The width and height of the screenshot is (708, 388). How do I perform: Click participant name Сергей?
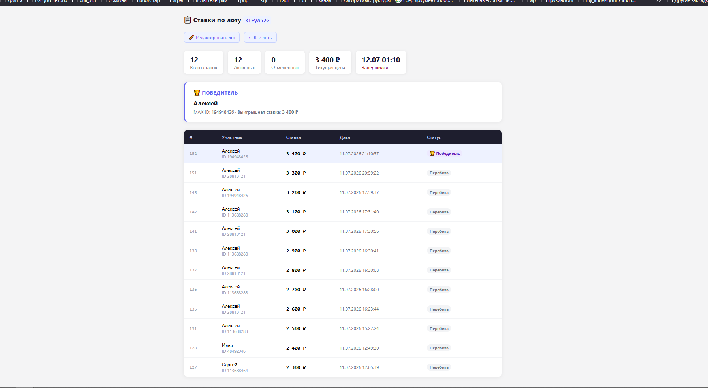229,365
